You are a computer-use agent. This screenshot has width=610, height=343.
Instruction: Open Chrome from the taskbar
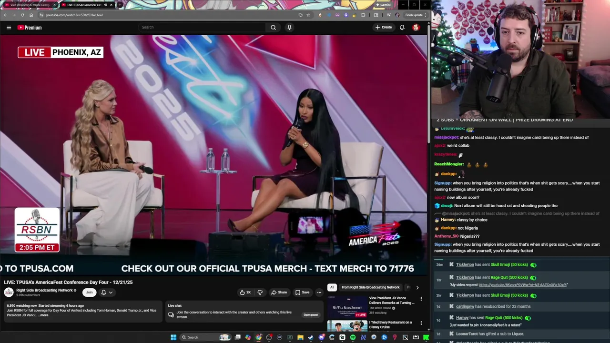tap(258, 337)
